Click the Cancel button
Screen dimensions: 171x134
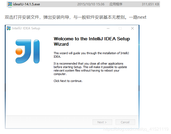tap(125, 122)
